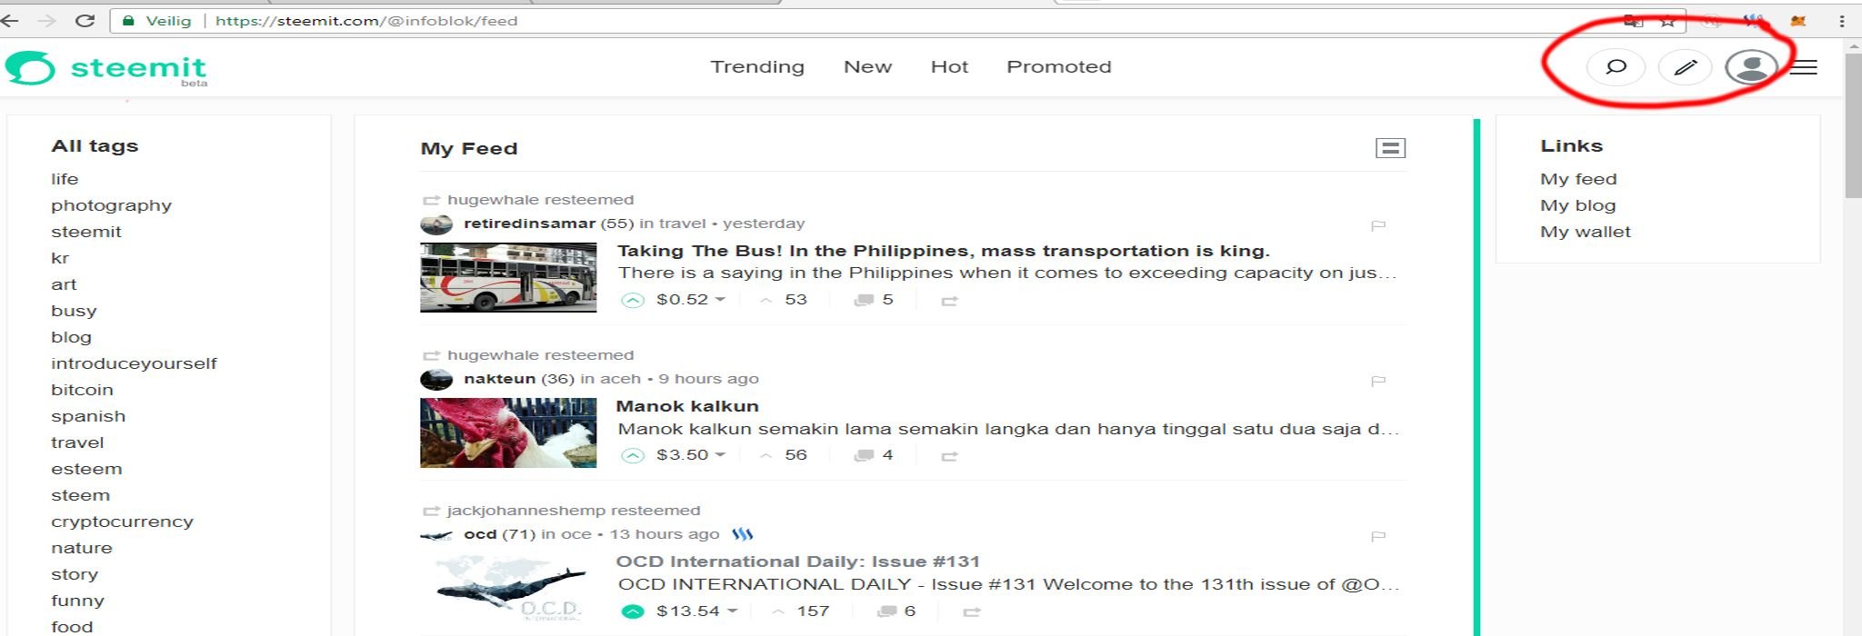The image size is (1862, 636).
Task: Switch to the Trending tab
Action: click(757, 67)
